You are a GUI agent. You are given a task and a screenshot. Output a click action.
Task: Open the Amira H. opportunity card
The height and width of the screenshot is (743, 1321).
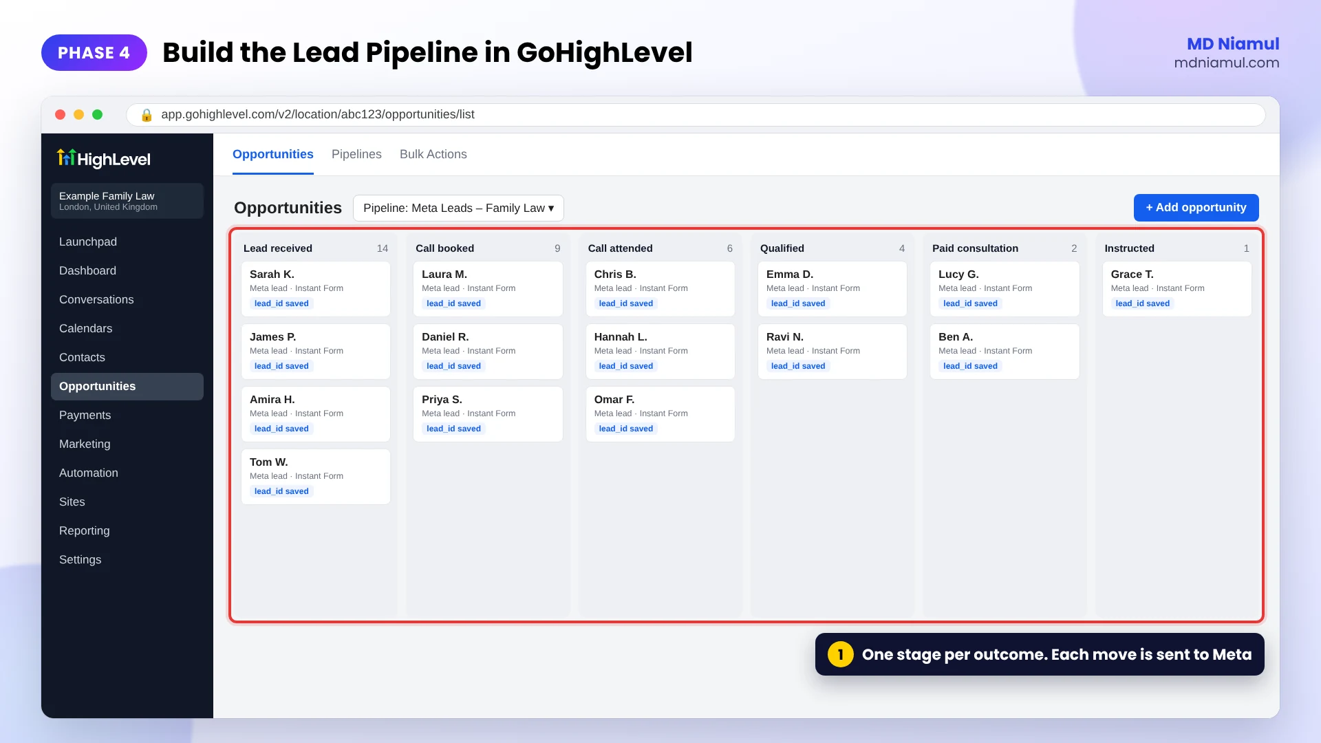click(316, 414)
